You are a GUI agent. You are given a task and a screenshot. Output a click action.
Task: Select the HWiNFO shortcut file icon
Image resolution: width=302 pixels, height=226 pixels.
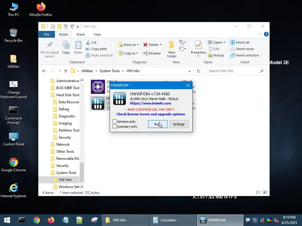(x=98, y=103)
